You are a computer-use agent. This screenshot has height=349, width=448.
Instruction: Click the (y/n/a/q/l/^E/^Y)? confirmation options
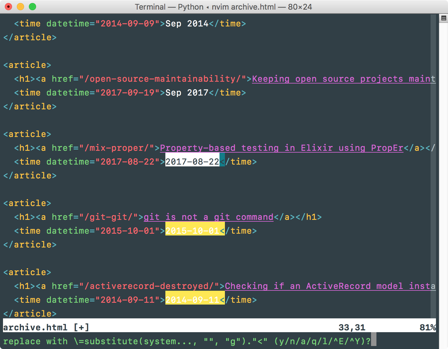pos(322,341)
